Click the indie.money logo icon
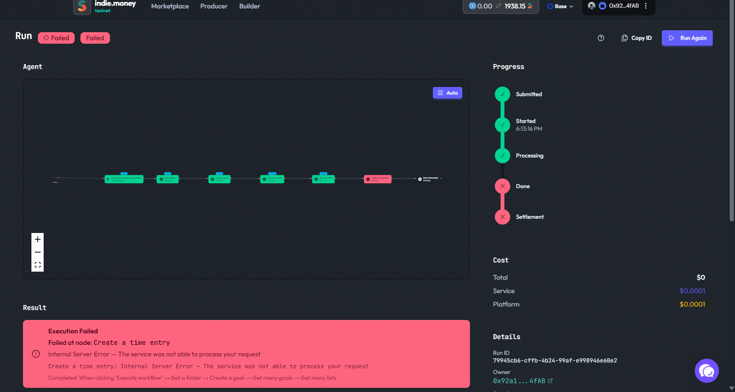The width and height of the screenshot is (735, 392). (82, 6)
